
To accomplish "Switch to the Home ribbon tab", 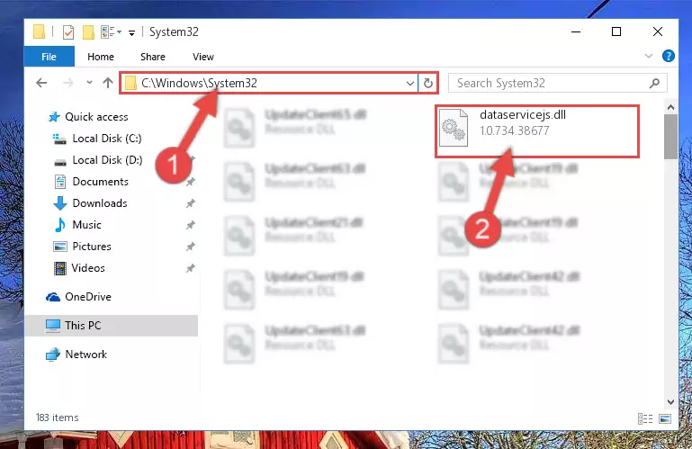I will point(101,57).
